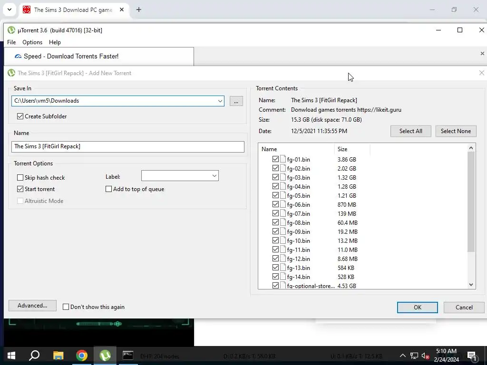487x365 pixels.
Task: Enable Skip hash check
Action: 20,178
